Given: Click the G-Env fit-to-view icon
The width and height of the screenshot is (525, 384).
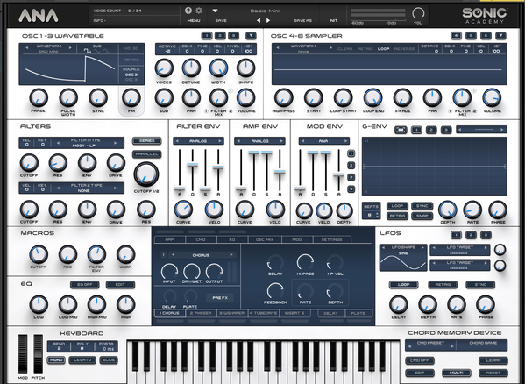Looking at the screenshot, I should pyautogui.click(x=401, y=130).
